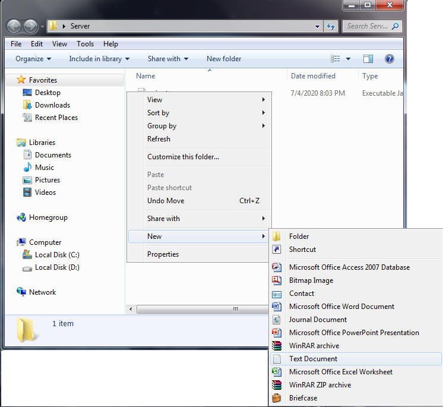Click the Contact card icon
Viewport: 443px width, 407px height.
[277, 294]
